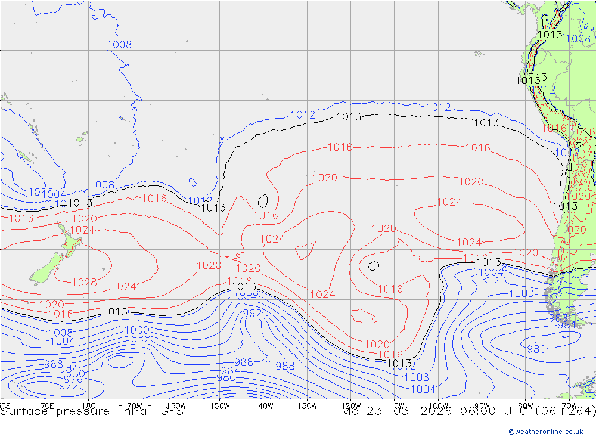Click the 170E longitude label
Image resolution: width=596 pixels, height=437 pixels.
click(x=45, y=406)
